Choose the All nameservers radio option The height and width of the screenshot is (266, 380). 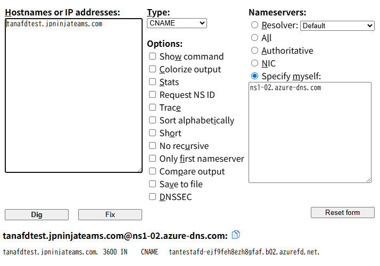[254, 38]
